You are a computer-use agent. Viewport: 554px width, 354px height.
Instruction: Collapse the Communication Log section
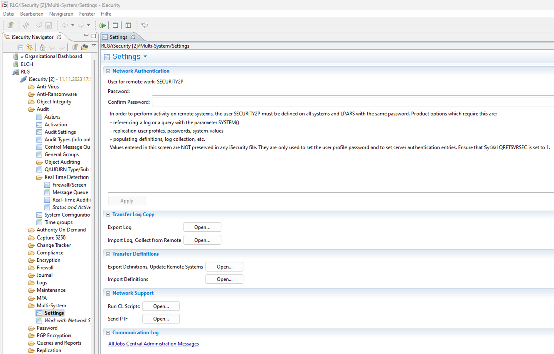tap(108, 333)
